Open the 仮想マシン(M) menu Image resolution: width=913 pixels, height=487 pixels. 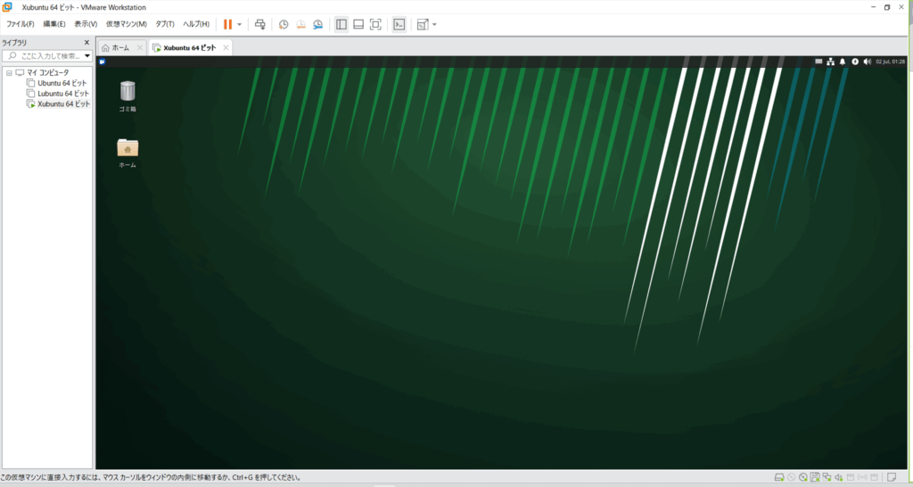(x=126, y=24)
